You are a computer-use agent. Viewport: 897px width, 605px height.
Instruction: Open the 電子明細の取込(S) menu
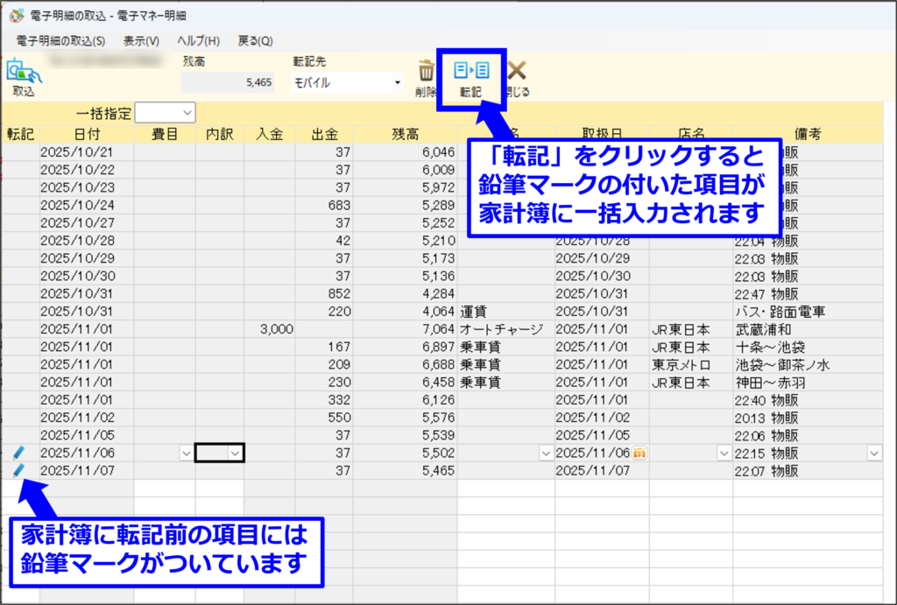60,40
